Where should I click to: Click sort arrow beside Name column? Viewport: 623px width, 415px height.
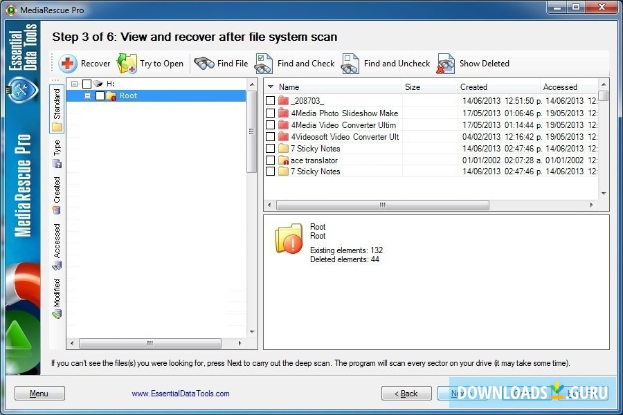pos(271,86)
